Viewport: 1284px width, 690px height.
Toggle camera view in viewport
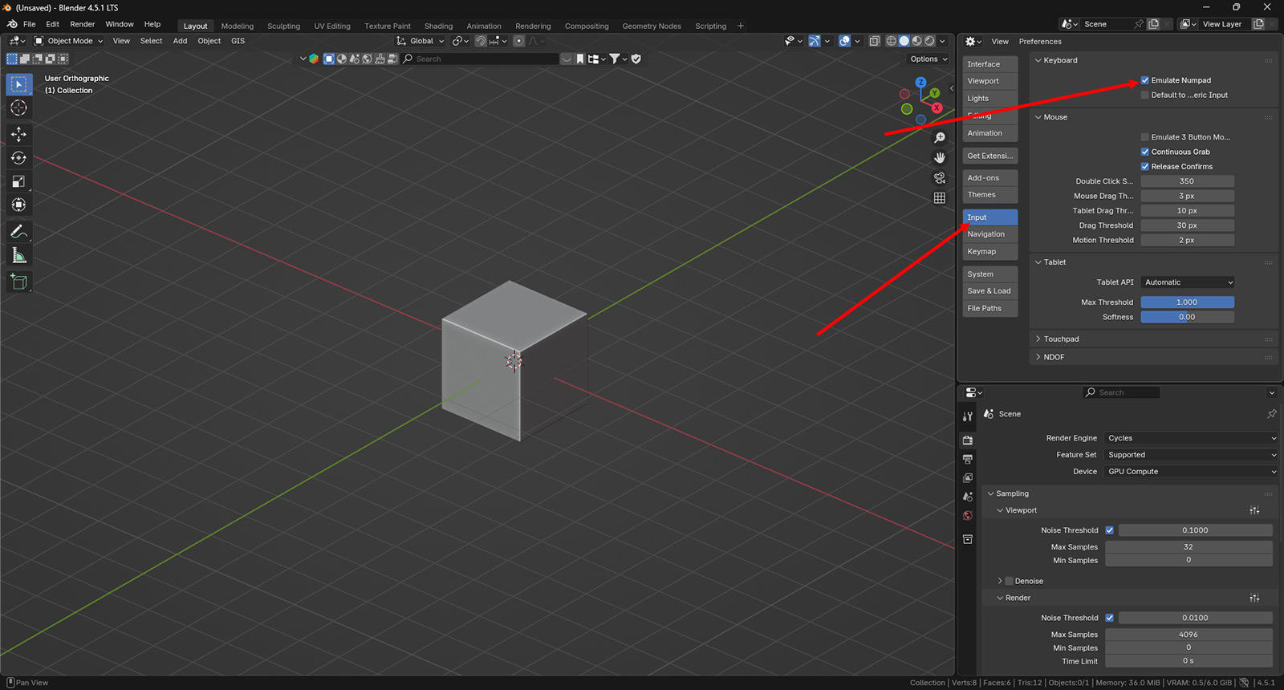(940, 178)
